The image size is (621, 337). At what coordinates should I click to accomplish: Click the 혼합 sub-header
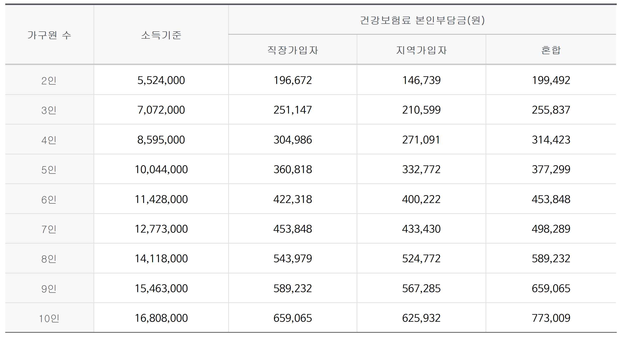551,50
